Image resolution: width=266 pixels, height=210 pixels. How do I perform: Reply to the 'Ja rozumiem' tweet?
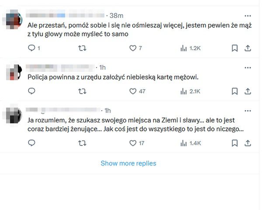pos(31,143)
